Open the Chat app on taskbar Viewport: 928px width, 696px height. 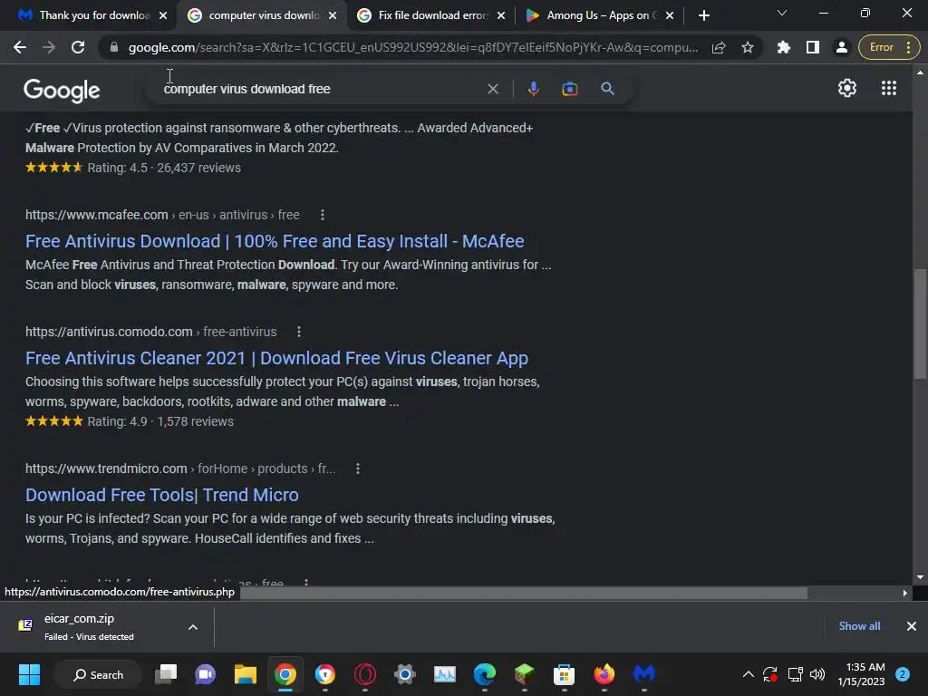[x=206, y=674]
